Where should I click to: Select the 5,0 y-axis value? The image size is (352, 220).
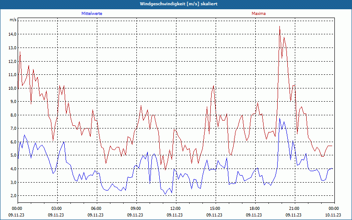coord(14,155)
